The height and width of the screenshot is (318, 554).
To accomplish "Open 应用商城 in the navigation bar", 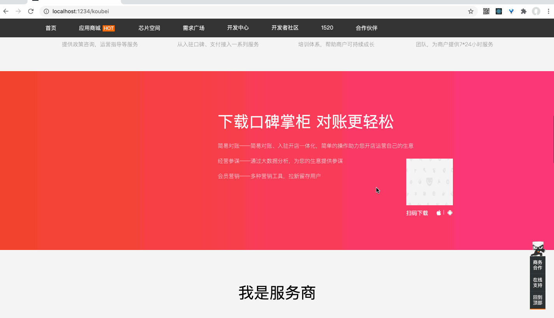I will 90,28.
